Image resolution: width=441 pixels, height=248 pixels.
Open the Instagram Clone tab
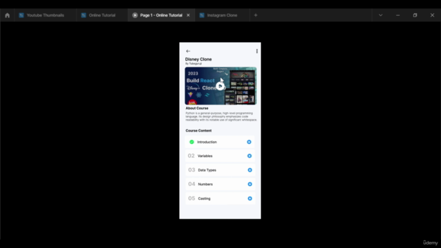pos(222,15)
